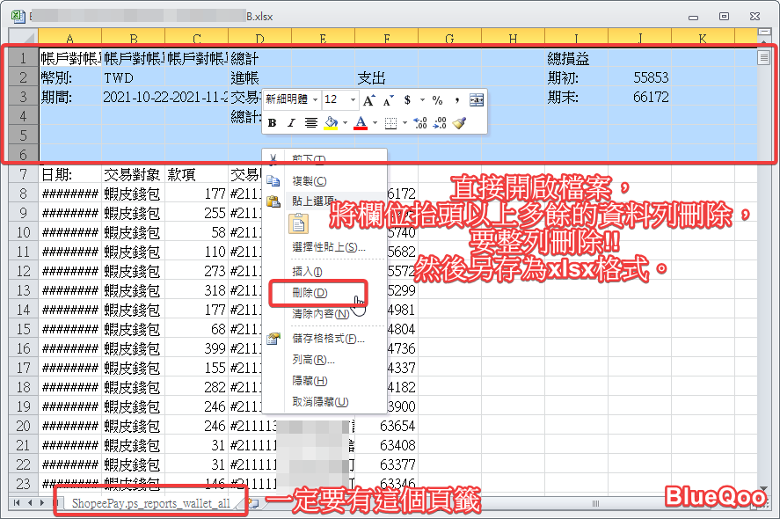This screenshot has height=519, width=780.
Task: Click the increase decimal icon
Action: (x=419, y=123)
